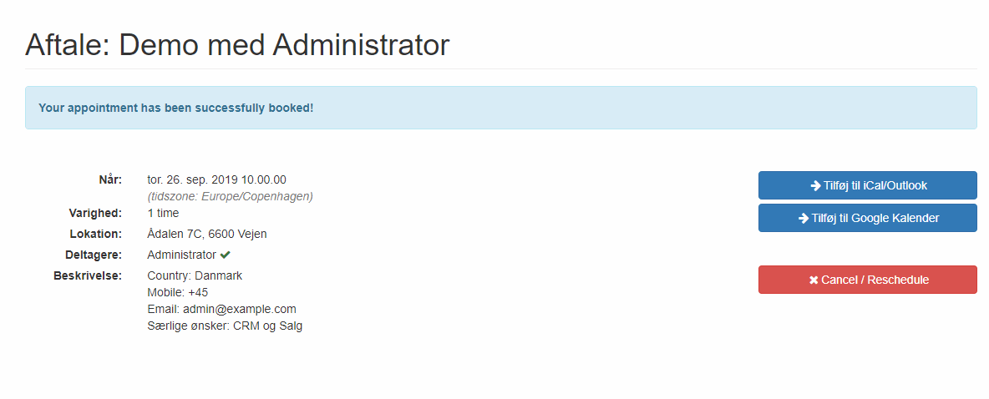
Task: Click the tidszone Europe/Copenhagen text
Action: tap(231, 197)
